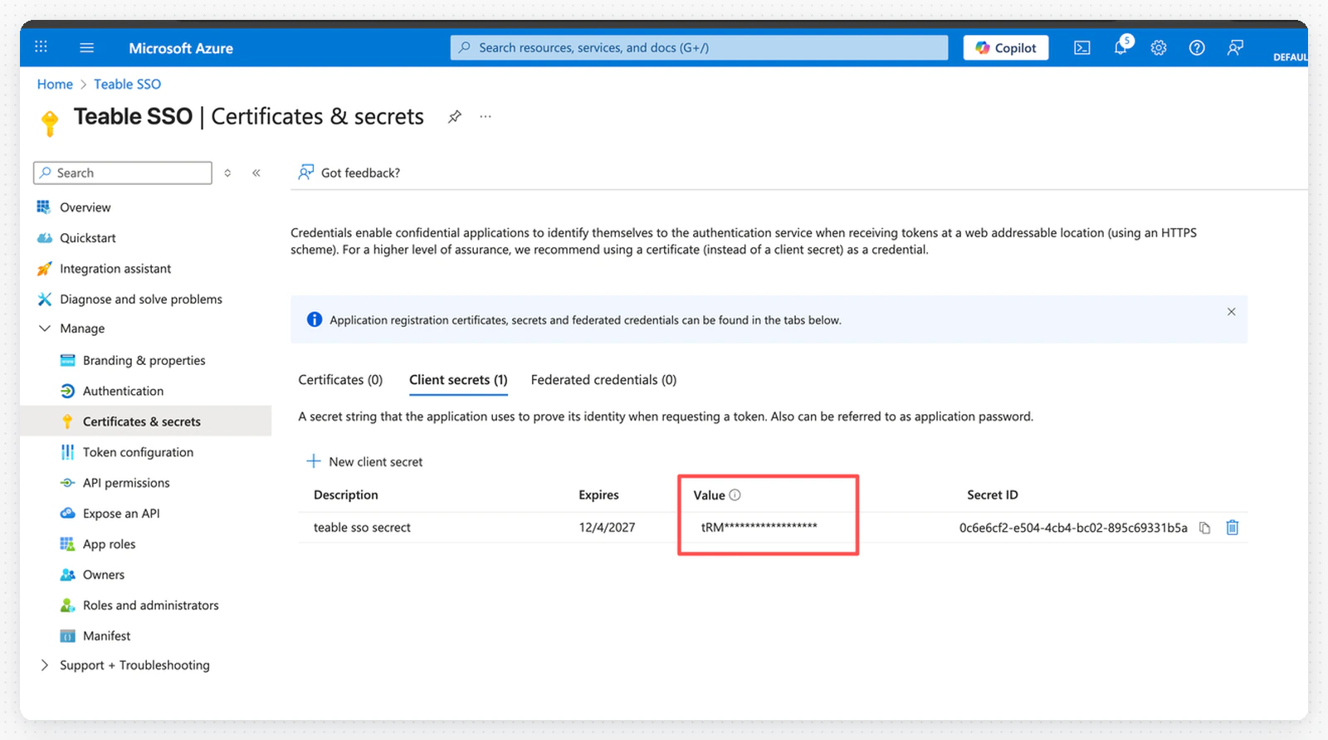Click the masked tRM secret value
The height and width of the screenshot is (740, 1328).
coord(759,527)
